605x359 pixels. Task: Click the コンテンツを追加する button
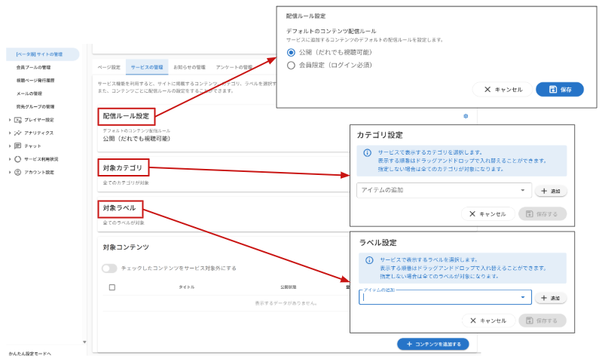pyautogui.click(x=432, y=344)
